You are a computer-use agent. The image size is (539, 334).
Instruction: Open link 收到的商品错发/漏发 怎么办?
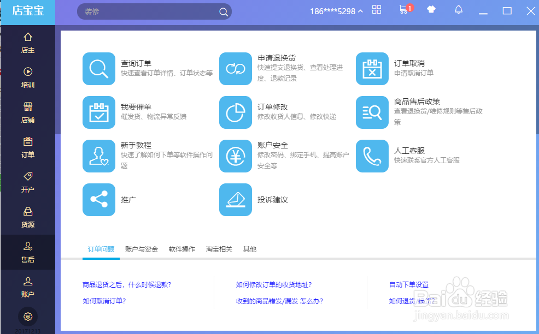[x=279, y=301]
